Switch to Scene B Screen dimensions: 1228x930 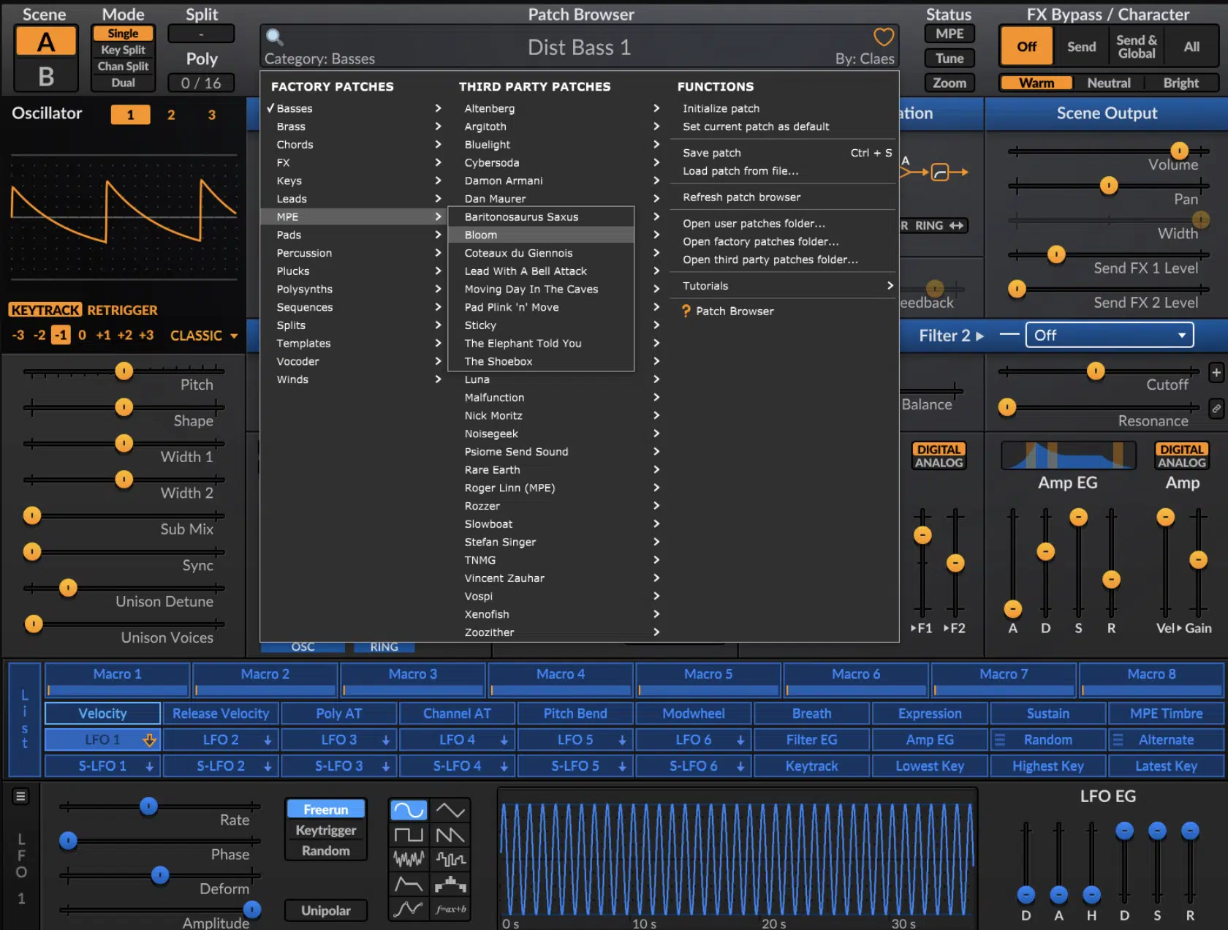click(46, 76)
